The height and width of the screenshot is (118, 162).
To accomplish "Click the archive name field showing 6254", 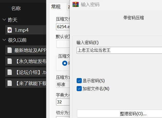I will (x=63, y=27).
